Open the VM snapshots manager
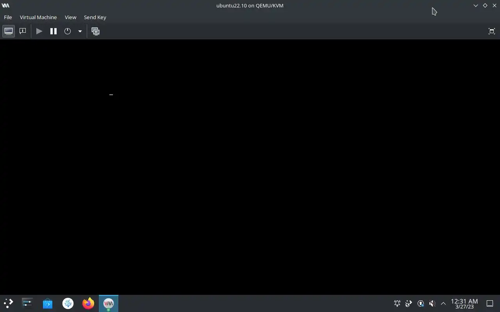This screenshot has height=312, width=500. click(x=95, y=31)
